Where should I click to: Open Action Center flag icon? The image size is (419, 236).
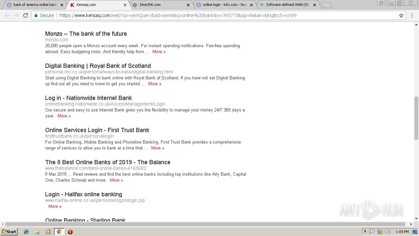click(372, 232)
